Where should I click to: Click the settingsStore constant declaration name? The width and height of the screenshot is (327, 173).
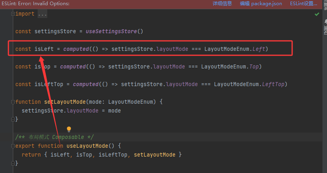(55, 32)
